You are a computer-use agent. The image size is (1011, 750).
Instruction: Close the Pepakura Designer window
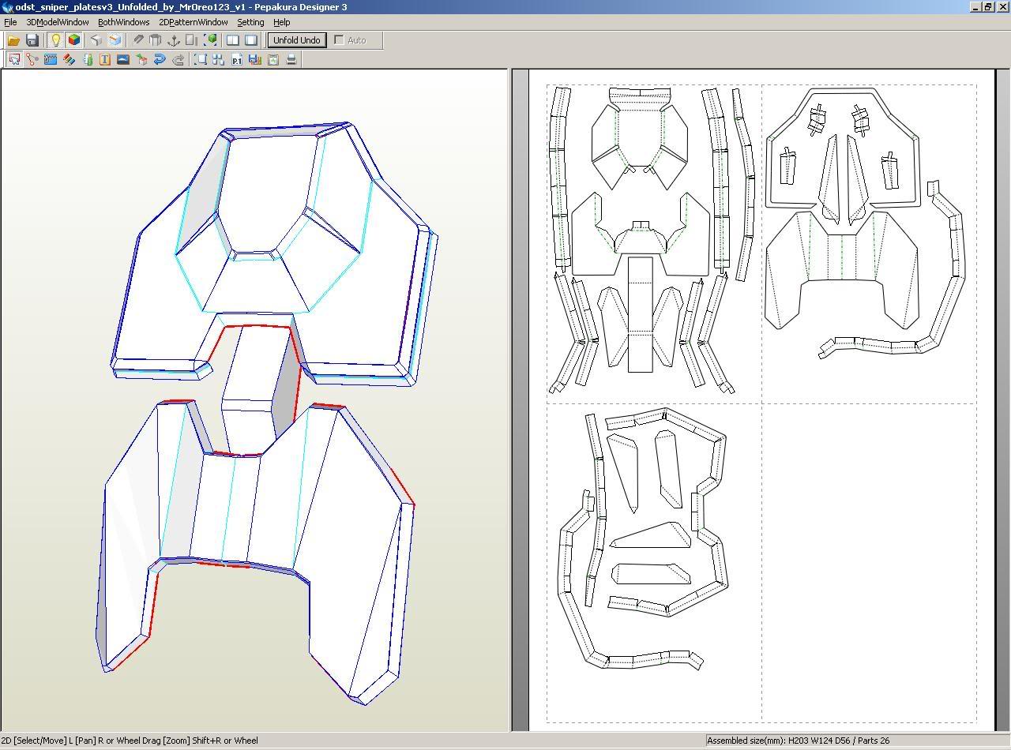click(x=1002, y=7)
